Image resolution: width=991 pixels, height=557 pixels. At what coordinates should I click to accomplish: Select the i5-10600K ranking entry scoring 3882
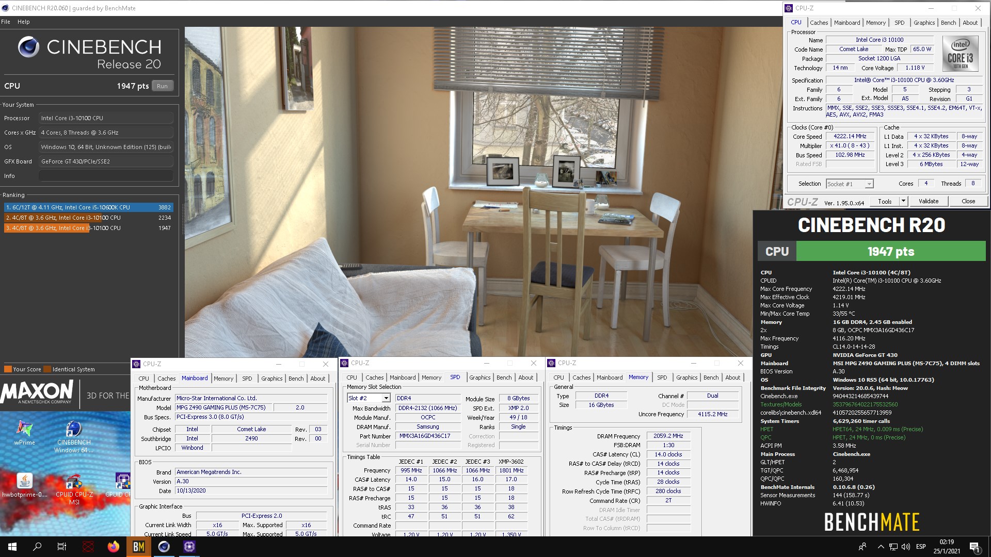coord(88,207)
